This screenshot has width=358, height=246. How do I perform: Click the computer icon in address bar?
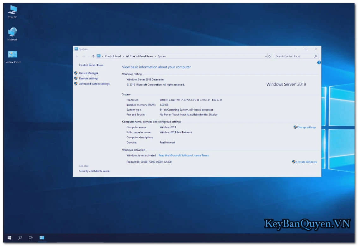pyautogui.click(x=98, y=56)
